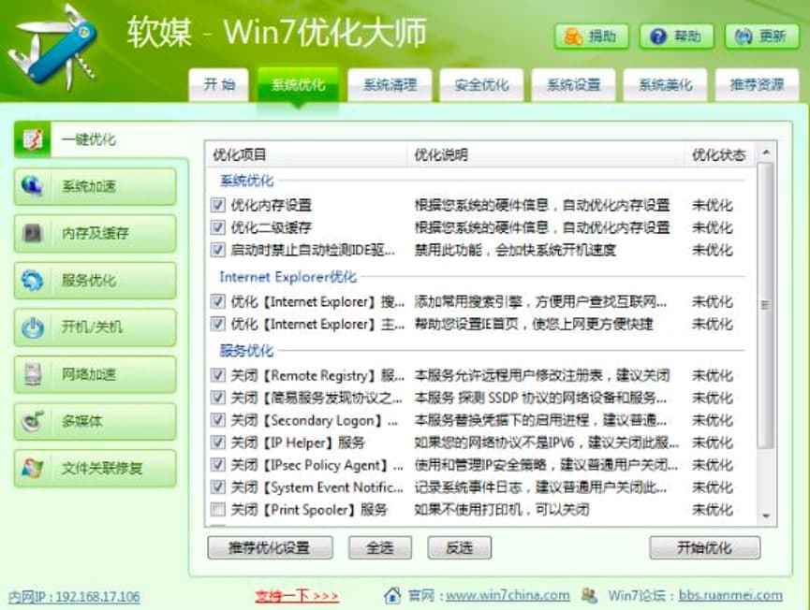
Task: Click the 优化说明 column header
Action: pos(546,154)
